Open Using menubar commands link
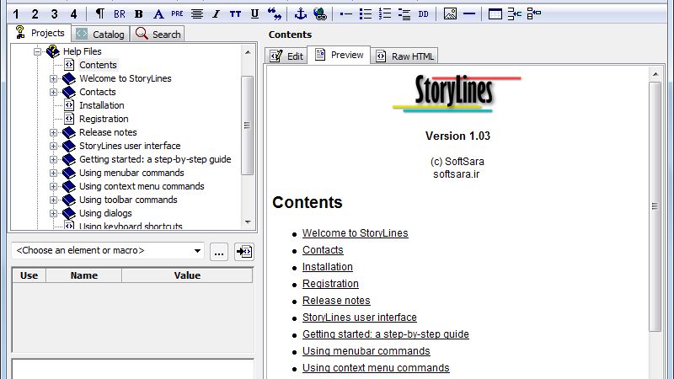The image size is (674, 379). (x=366, y=351)
